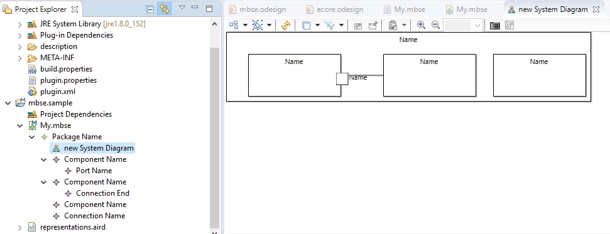610x234 pixels.
Task: Collapse the mbse.sample project node
Action: point(8,103)
